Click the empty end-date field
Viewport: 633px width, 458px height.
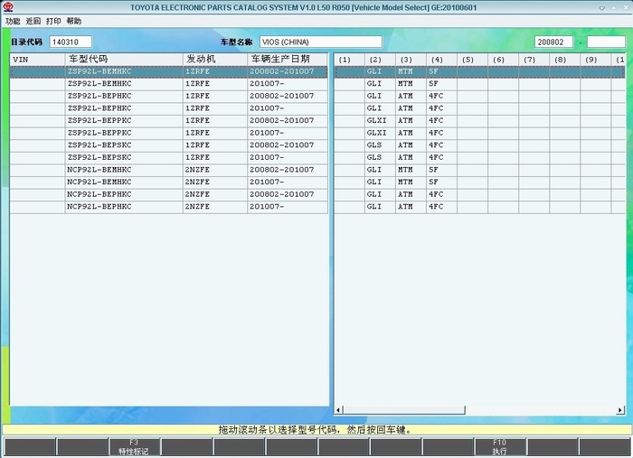(606, 42)
